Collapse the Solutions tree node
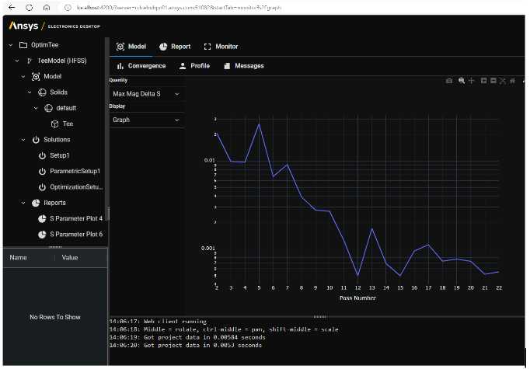530x369 pixels. [x=23, y=140]
